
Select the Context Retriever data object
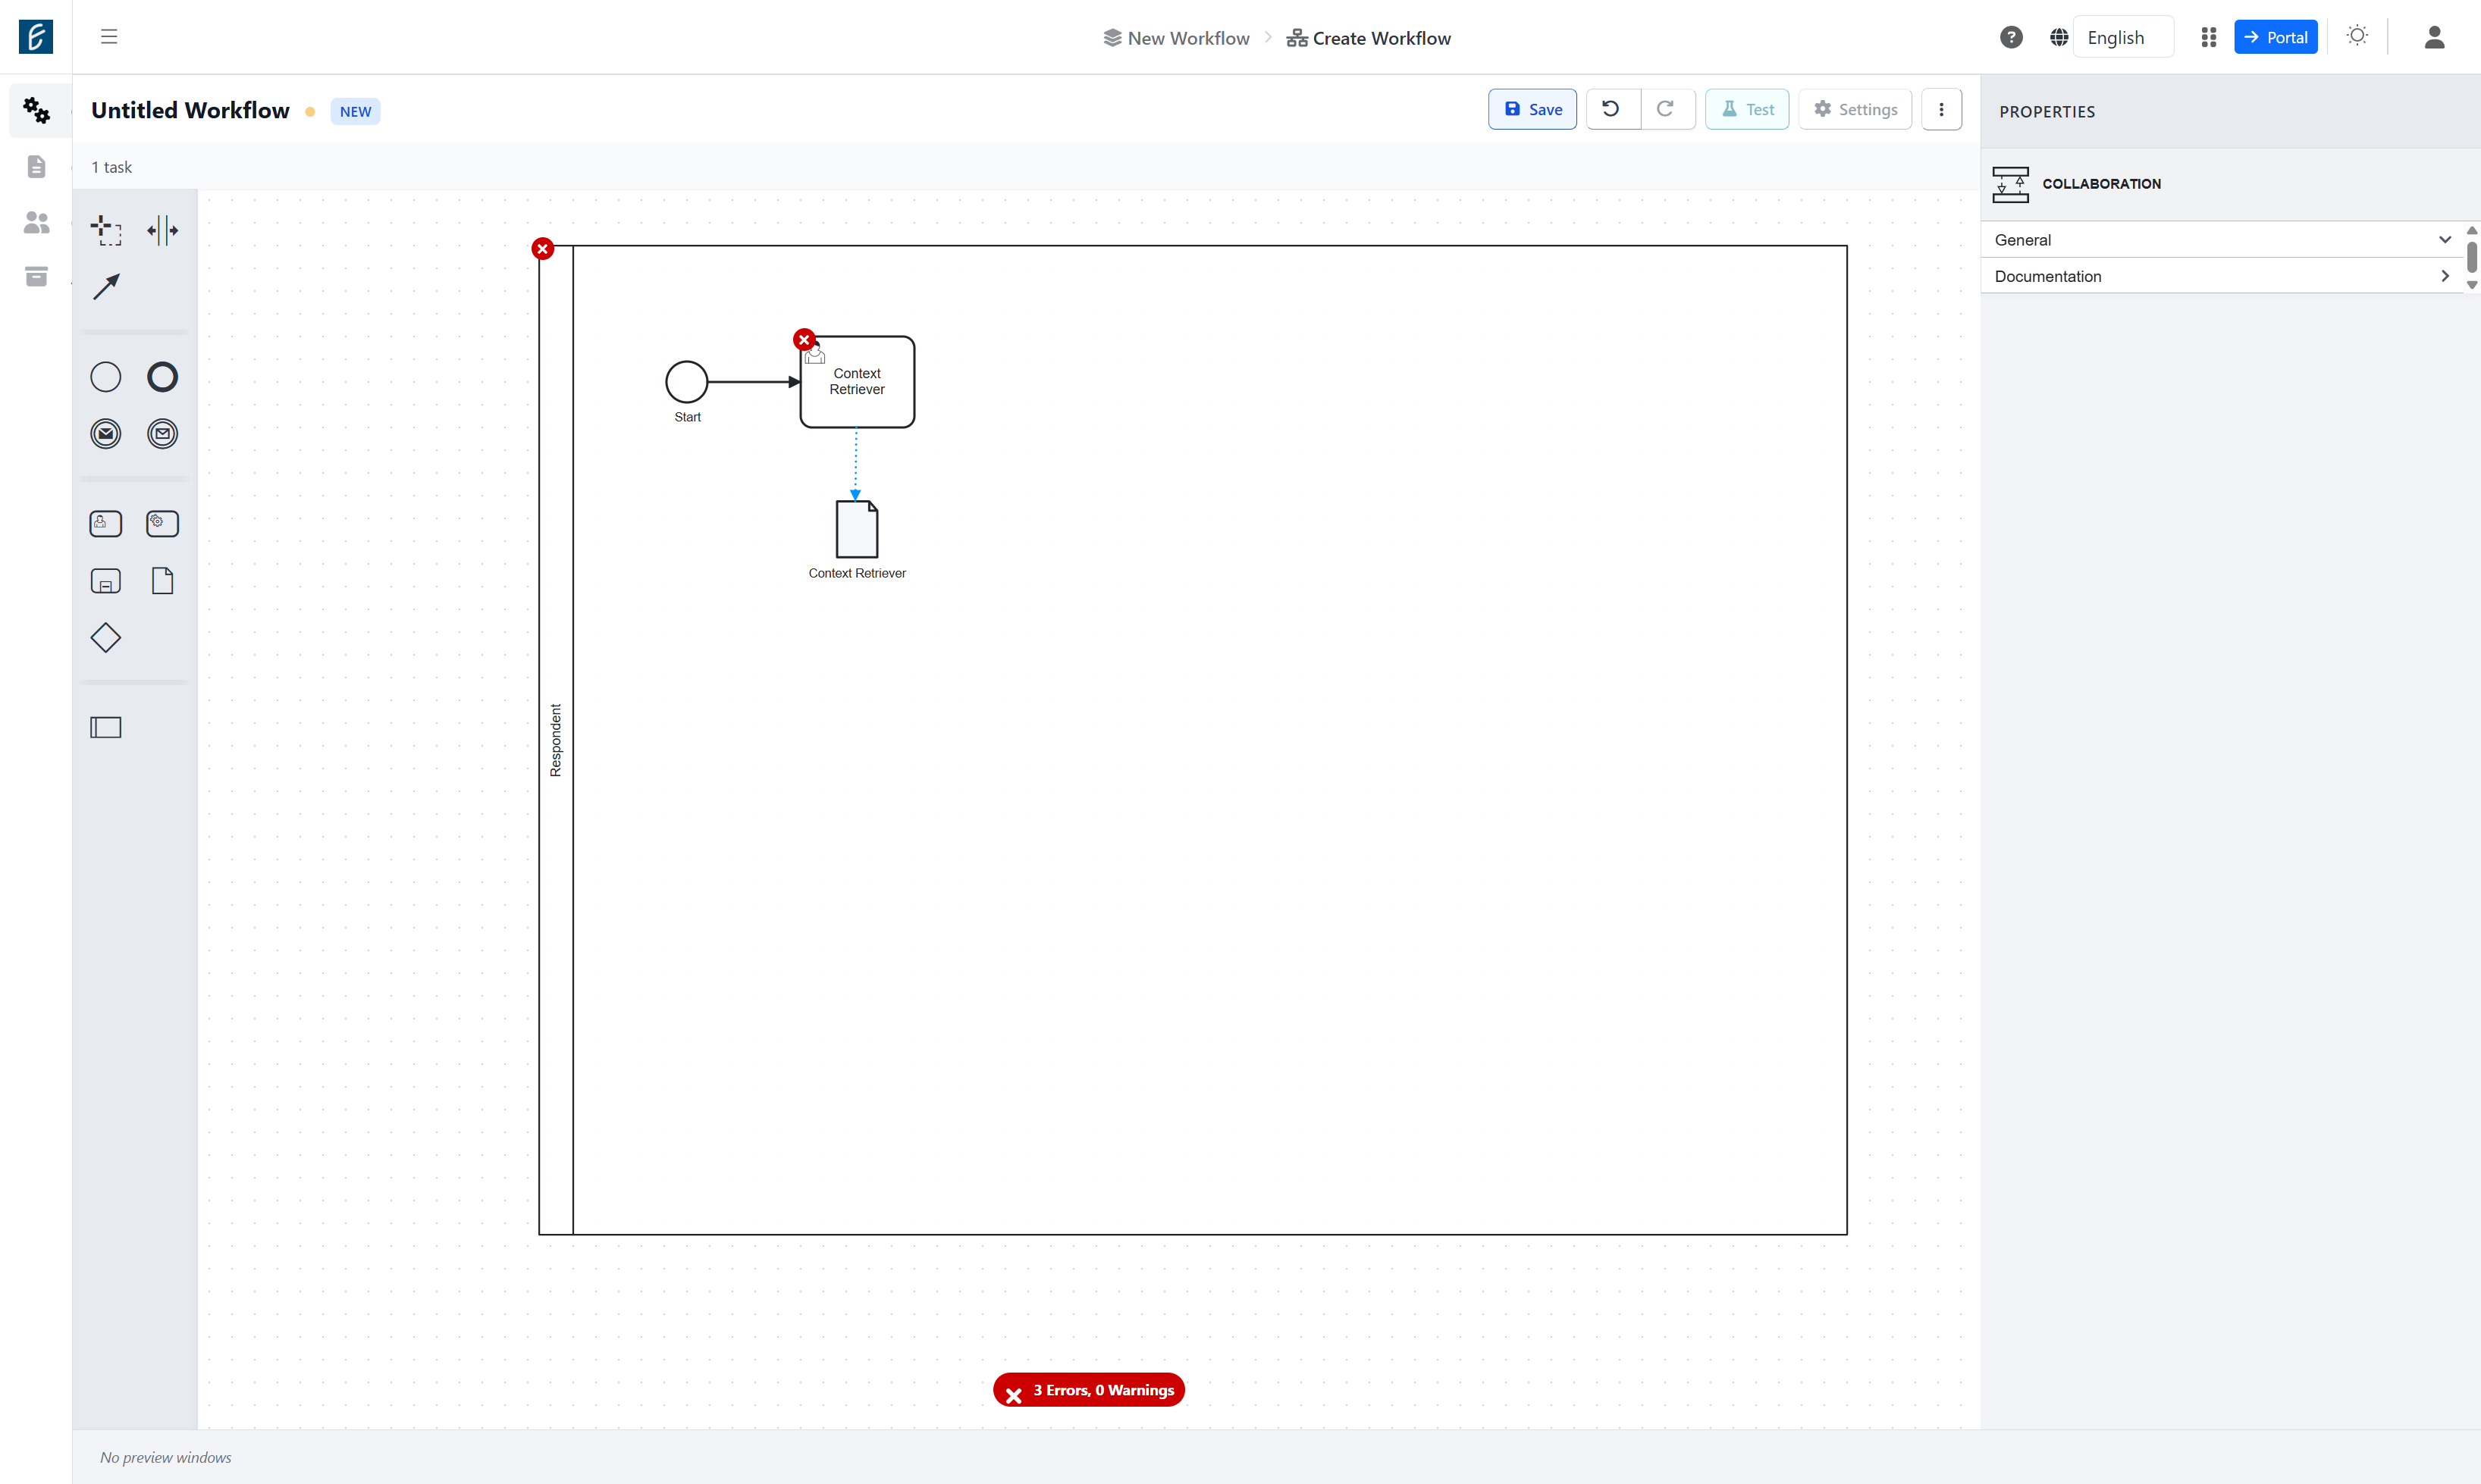(858, 529)
